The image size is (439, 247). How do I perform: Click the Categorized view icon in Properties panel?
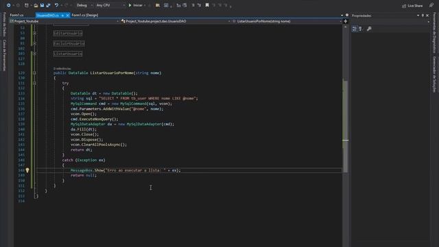(x=355, y=29)
